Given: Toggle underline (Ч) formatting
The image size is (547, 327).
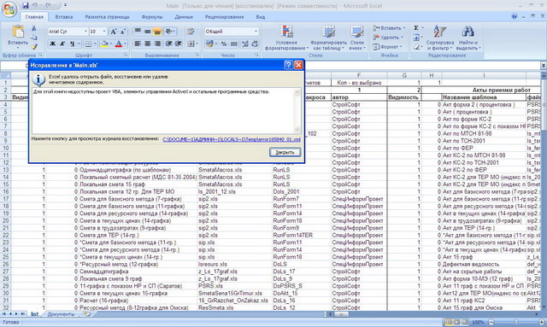Looking at the screenshot, I should (x=72, y=44).
